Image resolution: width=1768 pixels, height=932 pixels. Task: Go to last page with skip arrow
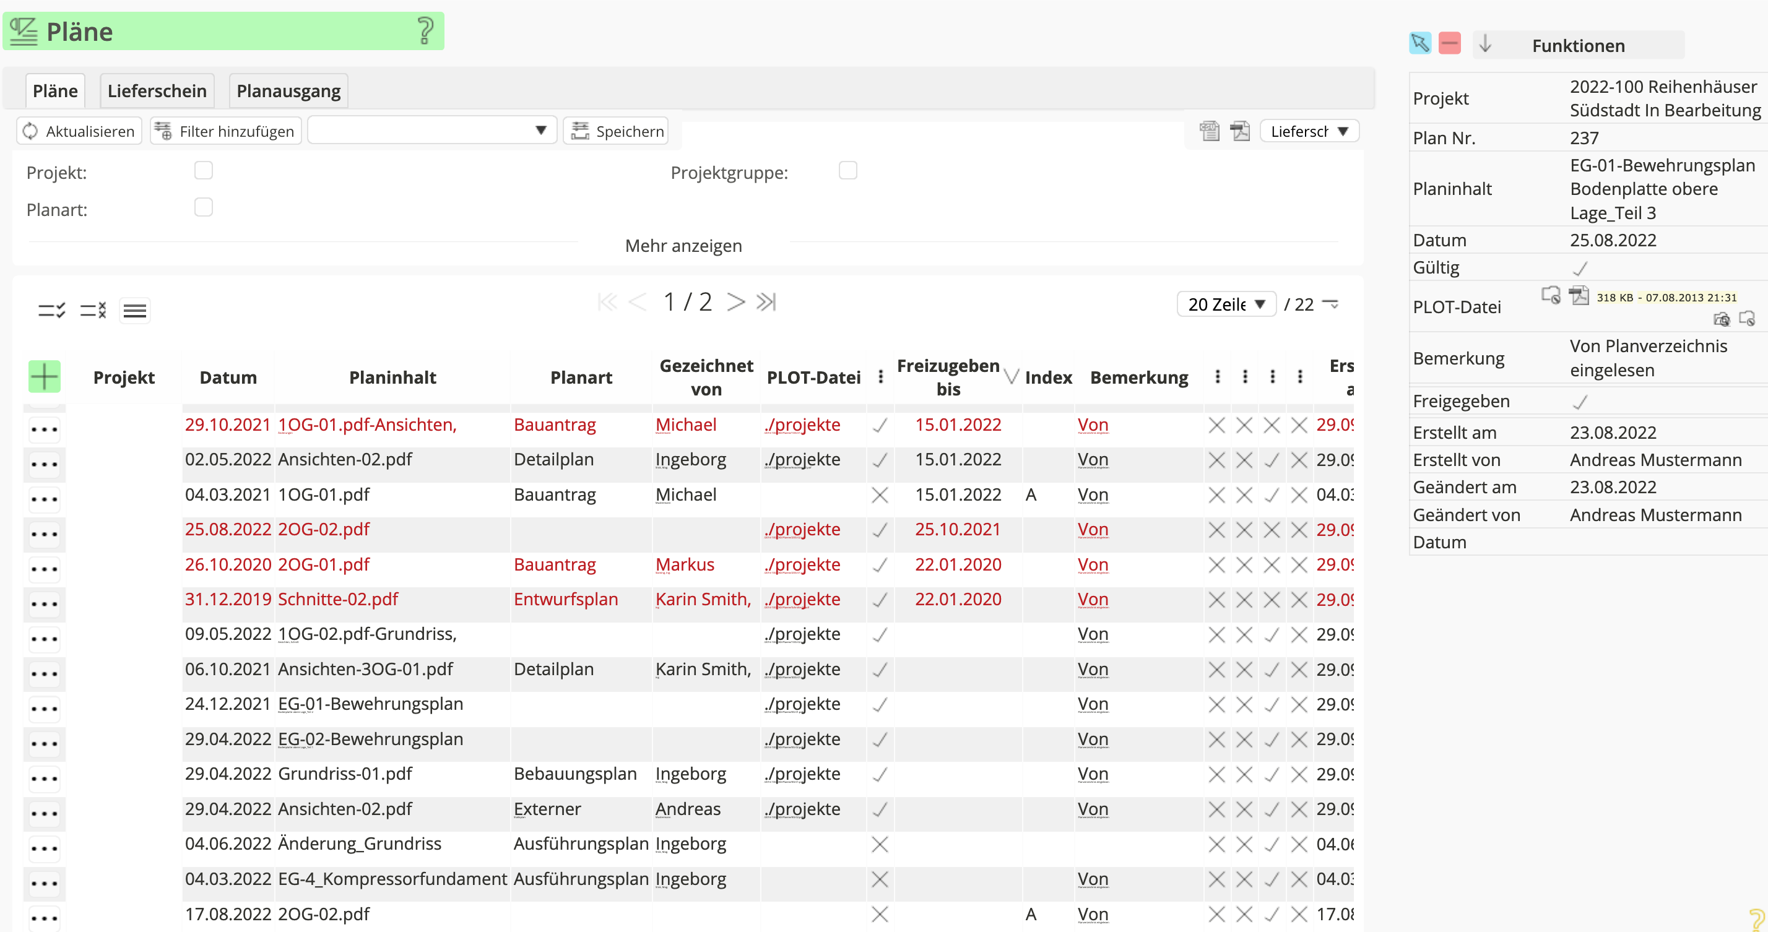766,302
